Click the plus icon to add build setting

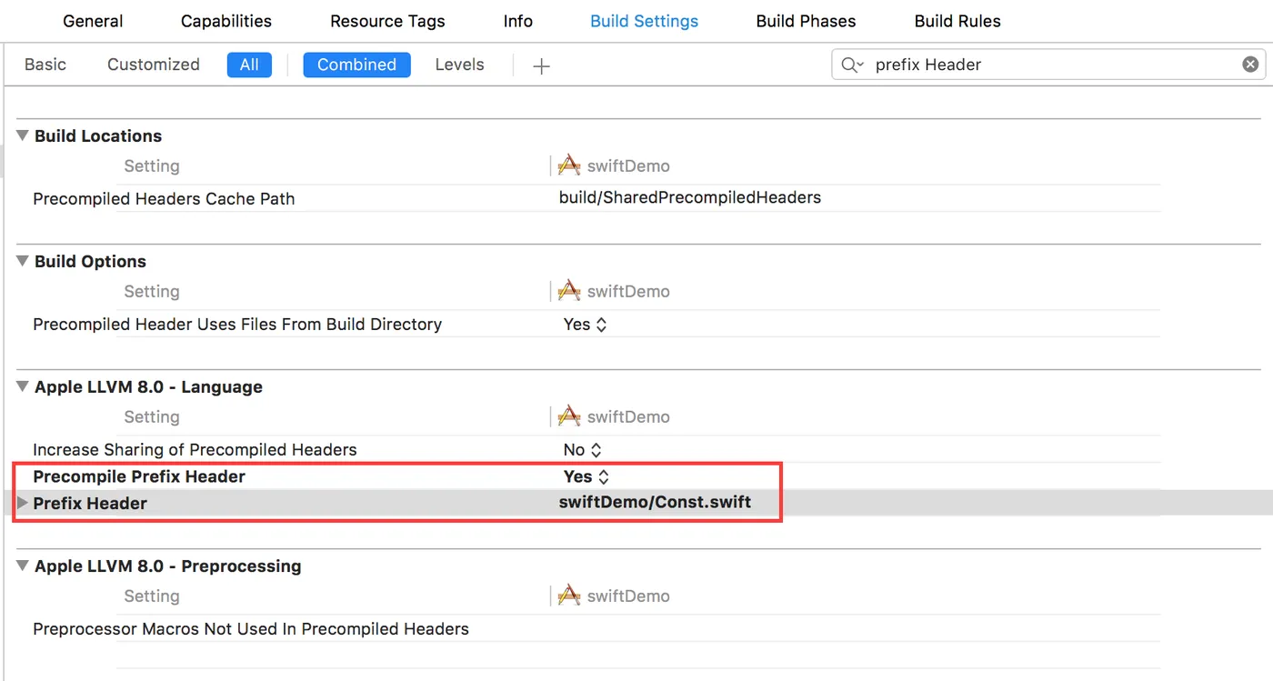pyautogui.click(x=541, y=65)
